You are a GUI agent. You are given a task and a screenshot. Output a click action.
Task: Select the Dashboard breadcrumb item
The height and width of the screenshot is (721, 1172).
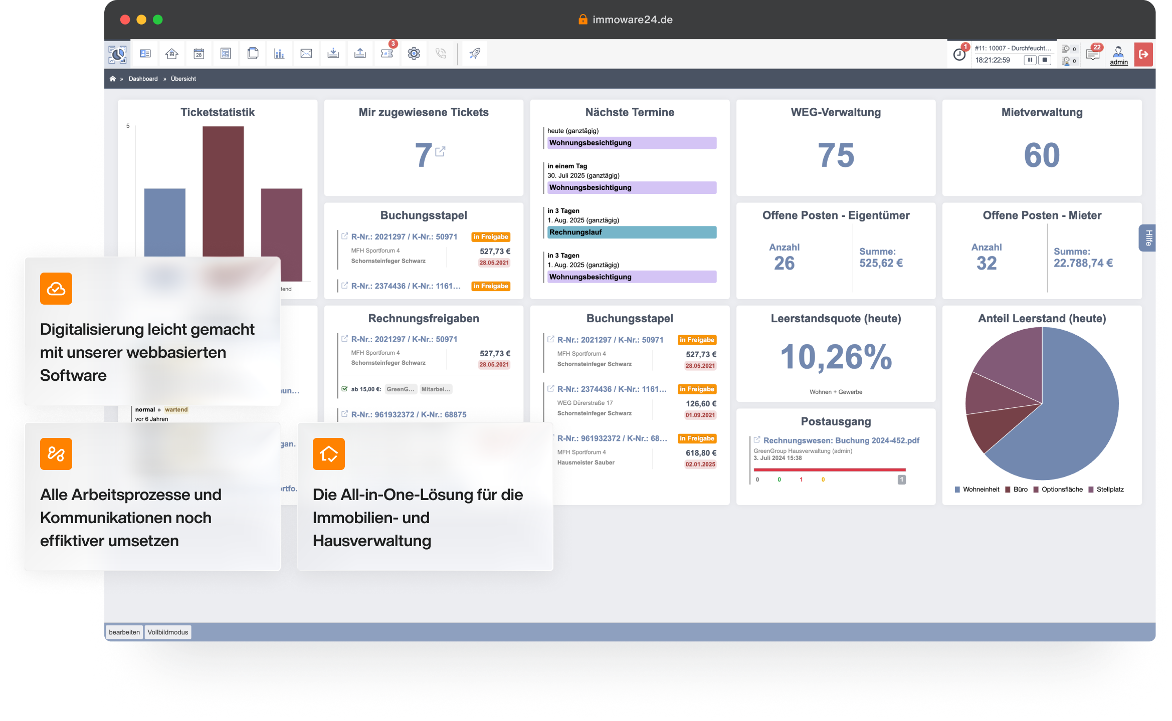(x=143, y=79)
